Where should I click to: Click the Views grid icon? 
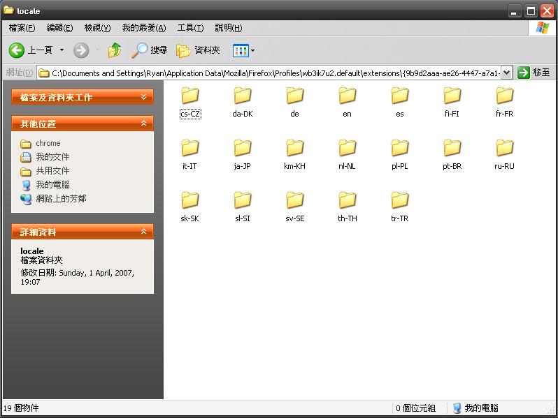pyautogui.click(x=240, y=50)
